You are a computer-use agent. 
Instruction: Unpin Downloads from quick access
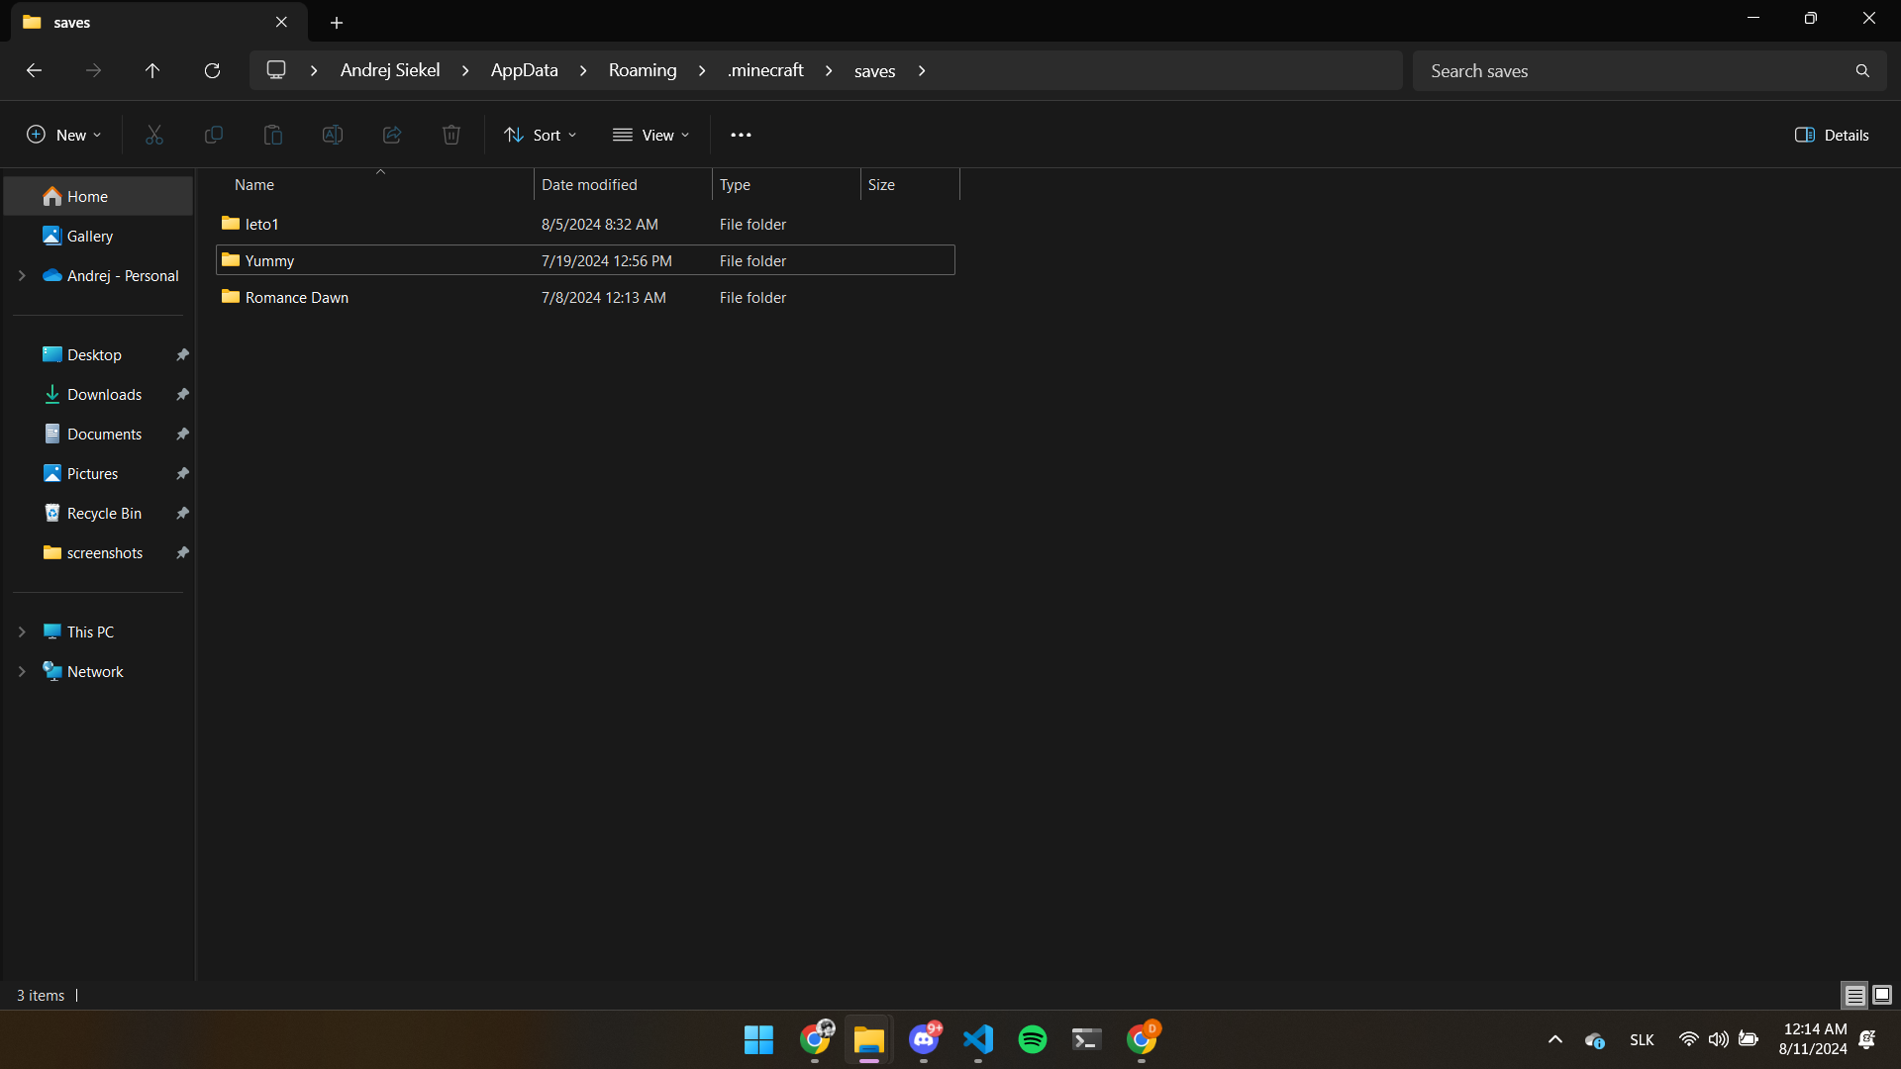[182, 394]
